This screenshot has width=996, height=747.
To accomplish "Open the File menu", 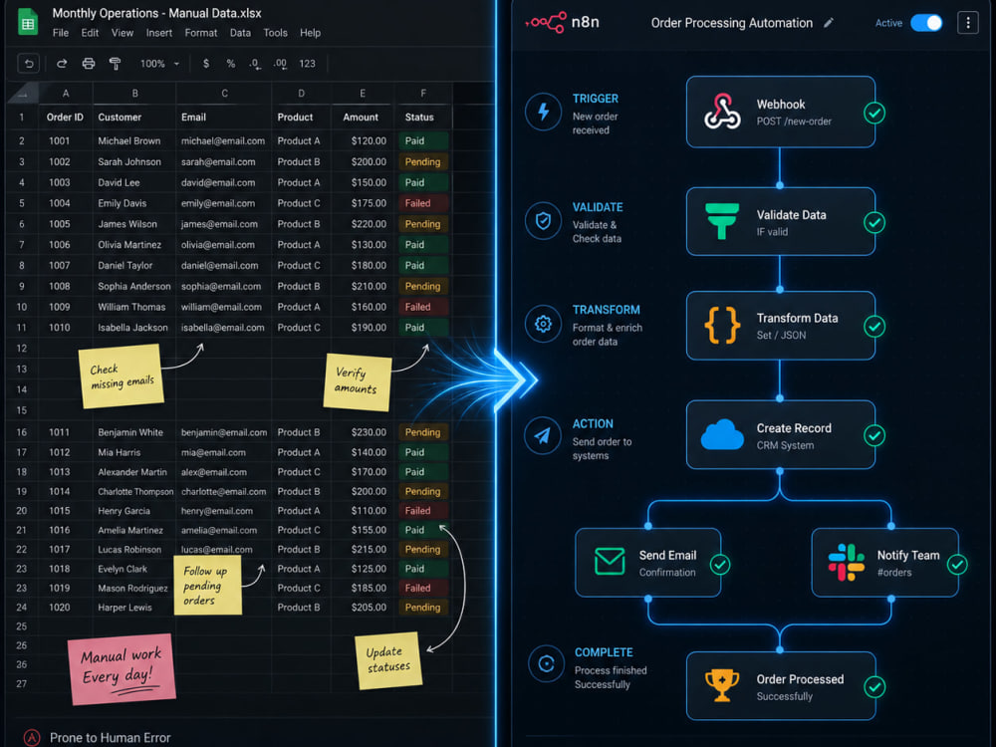I will (61, 33).
